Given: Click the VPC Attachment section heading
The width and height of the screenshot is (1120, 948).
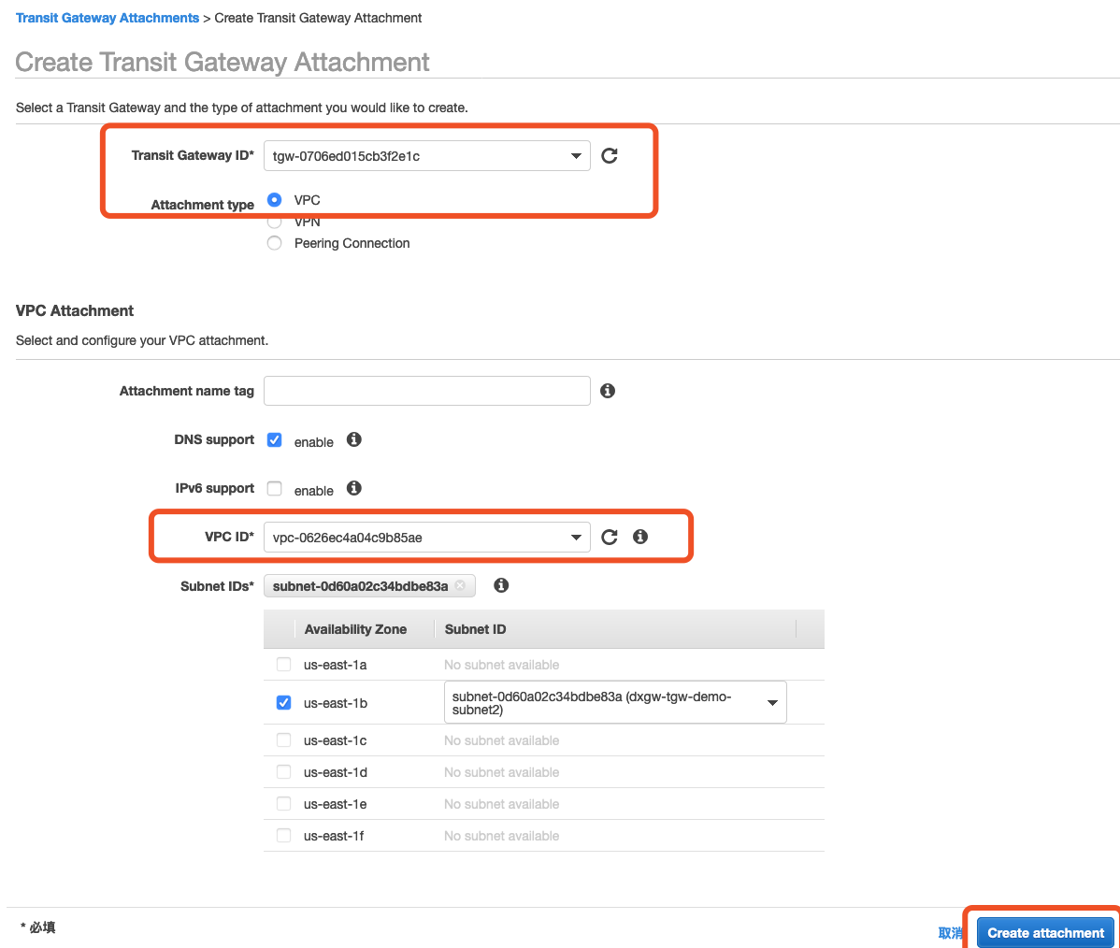Looking at the screenshot, I should coord(74,310).
